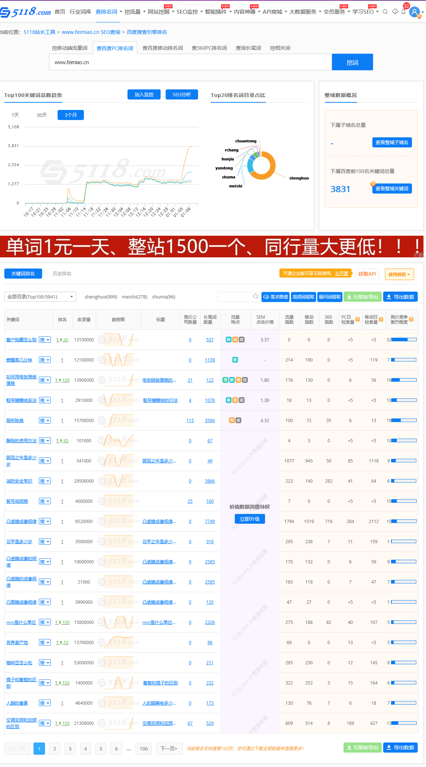The height and width of the screenshot is (767, 426).
Task: Open trend chart for 荞荞麦产地 row
Action: click(118, 642)
